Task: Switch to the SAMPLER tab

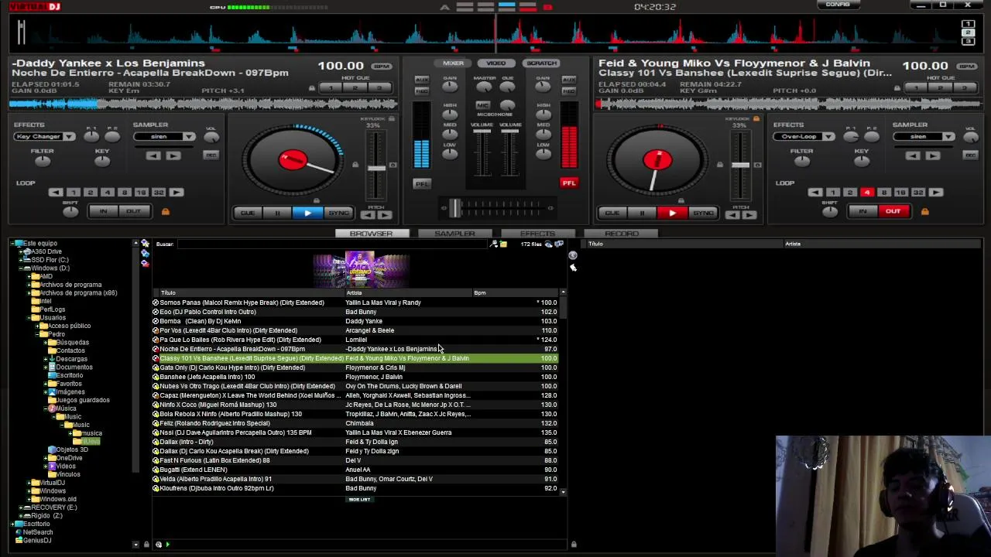Action: pos(455,234)
